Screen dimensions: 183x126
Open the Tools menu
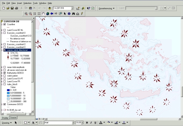point(35,3)
